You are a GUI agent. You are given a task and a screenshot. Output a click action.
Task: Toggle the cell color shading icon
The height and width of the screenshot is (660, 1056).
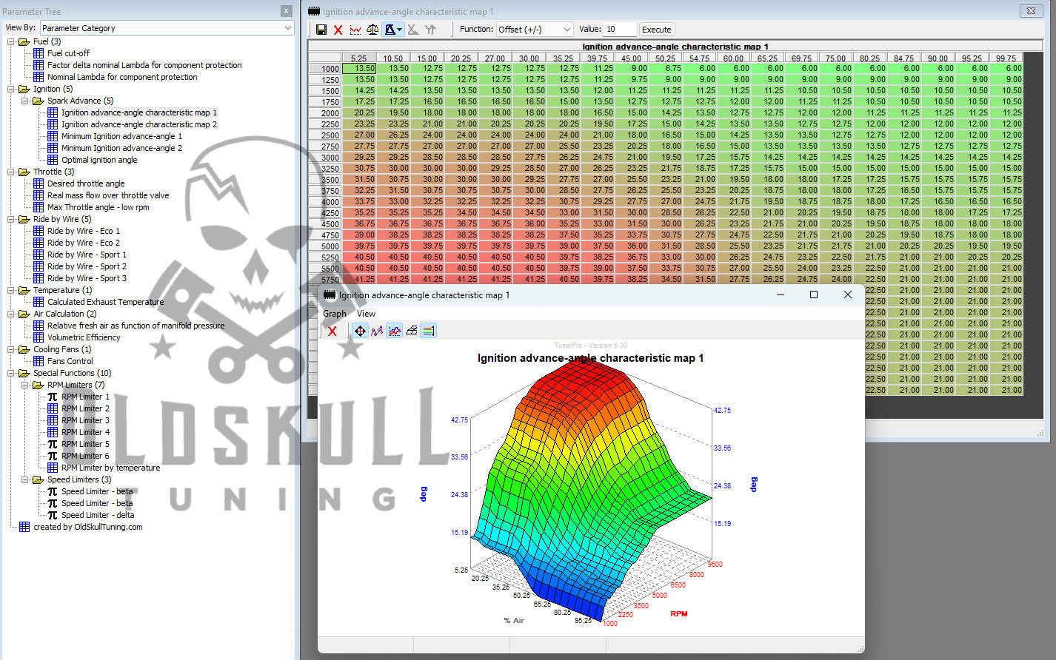(x=390, y=30)
